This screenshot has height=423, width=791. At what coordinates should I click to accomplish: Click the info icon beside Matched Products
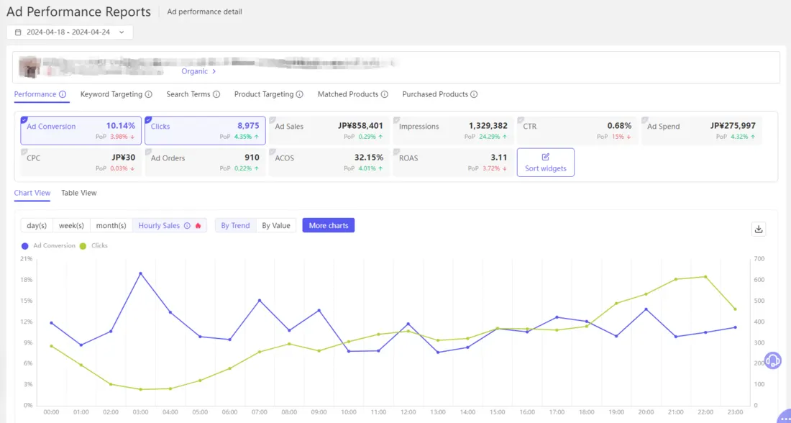click(x=383, y=94)
